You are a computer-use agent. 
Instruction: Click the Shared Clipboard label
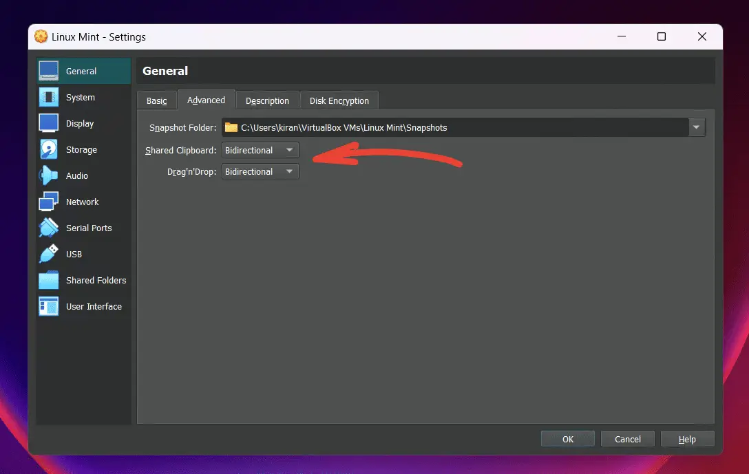(180, 151)
